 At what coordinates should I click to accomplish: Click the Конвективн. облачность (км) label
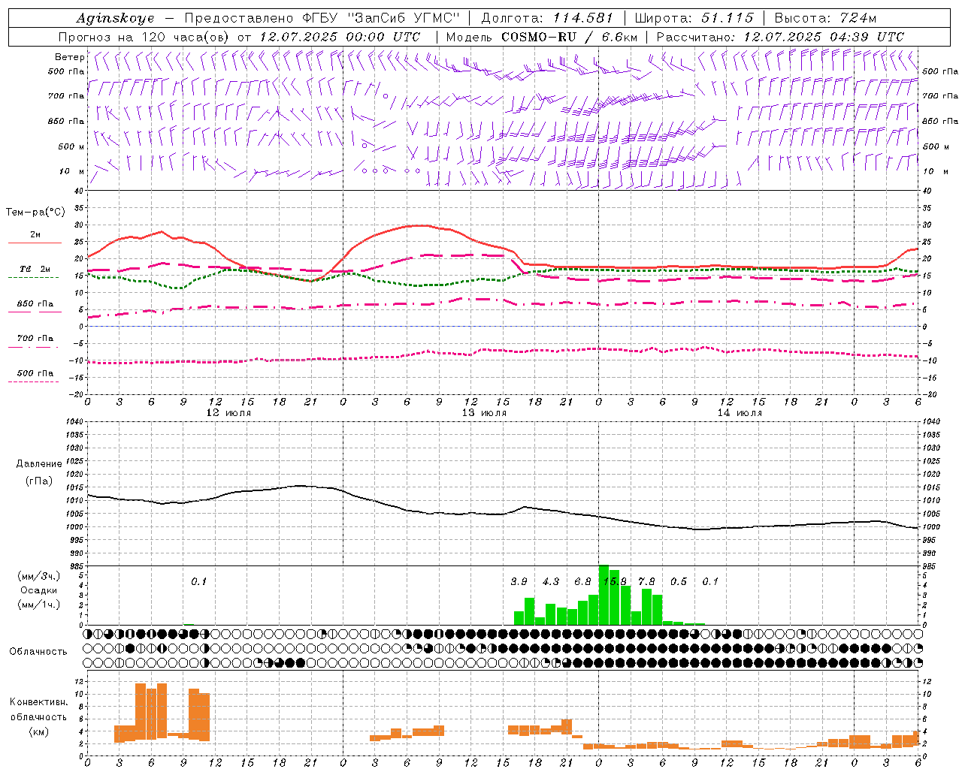[x=38, y=716]
